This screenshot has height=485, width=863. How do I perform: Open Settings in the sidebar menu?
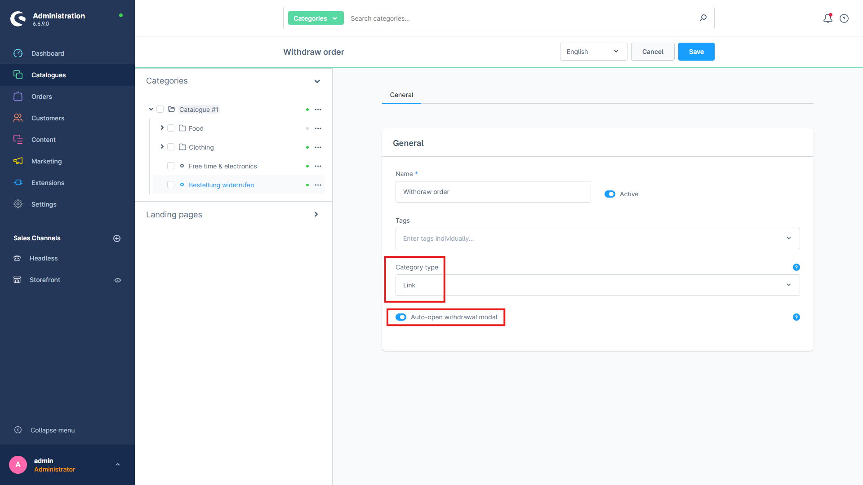point(44,204)
